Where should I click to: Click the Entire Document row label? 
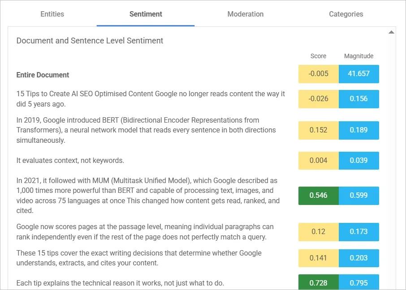coord(43,75)
